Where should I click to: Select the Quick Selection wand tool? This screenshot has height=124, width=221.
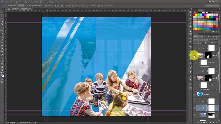2,21
